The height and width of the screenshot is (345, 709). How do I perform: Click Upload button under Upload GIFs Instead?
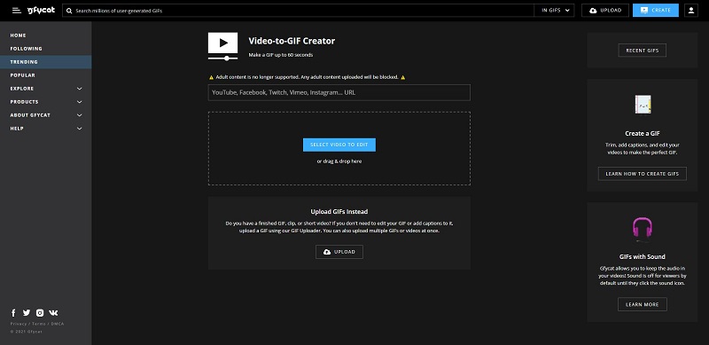[x=339, y=252]
